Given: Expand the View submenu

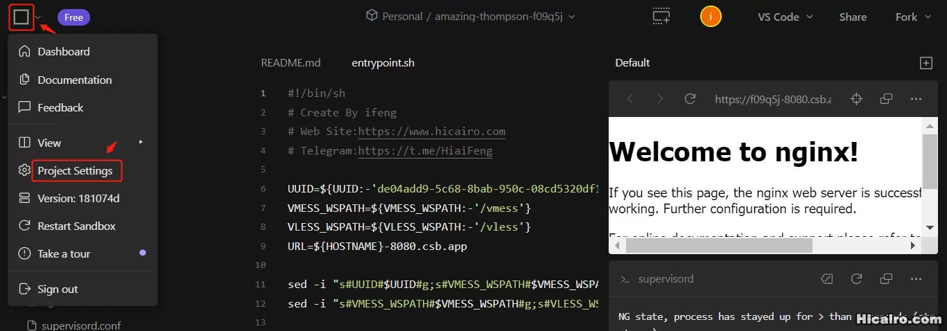Looking at the screenshot, I should pyautogui.click(x=82, y=143).
